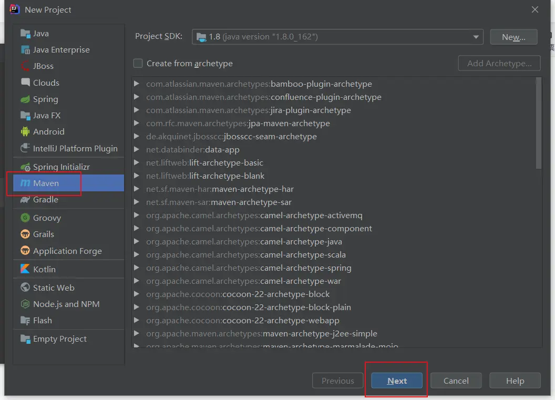Click the New... SDK button
Screen dimensions: 555x400
(513, 37)
